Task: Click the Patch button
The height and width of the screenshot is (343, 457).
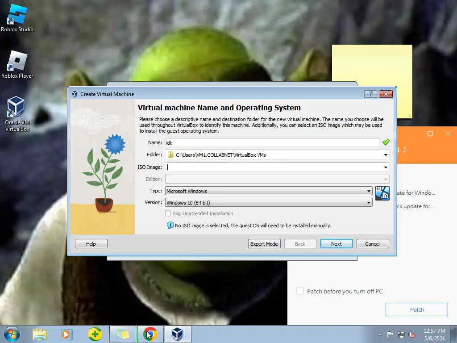Action: tap(417, 310)
